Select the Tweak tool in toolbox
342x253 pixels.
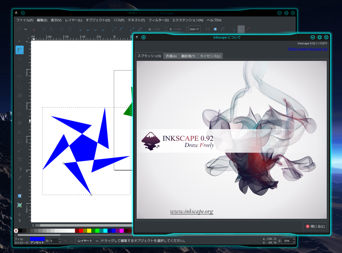click(x=19, y=59)
